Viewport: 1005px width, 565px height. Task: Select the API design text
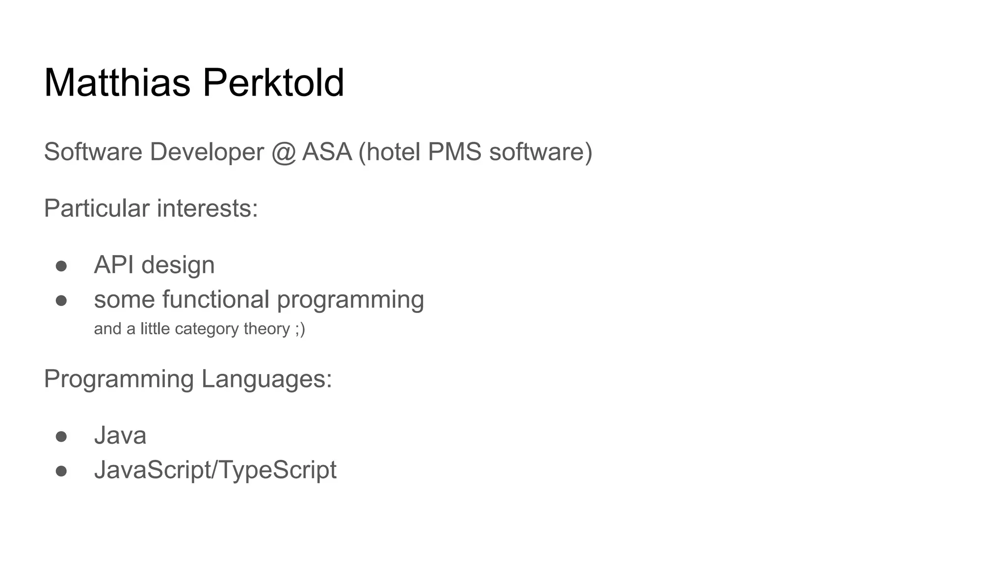pos(154,265)
